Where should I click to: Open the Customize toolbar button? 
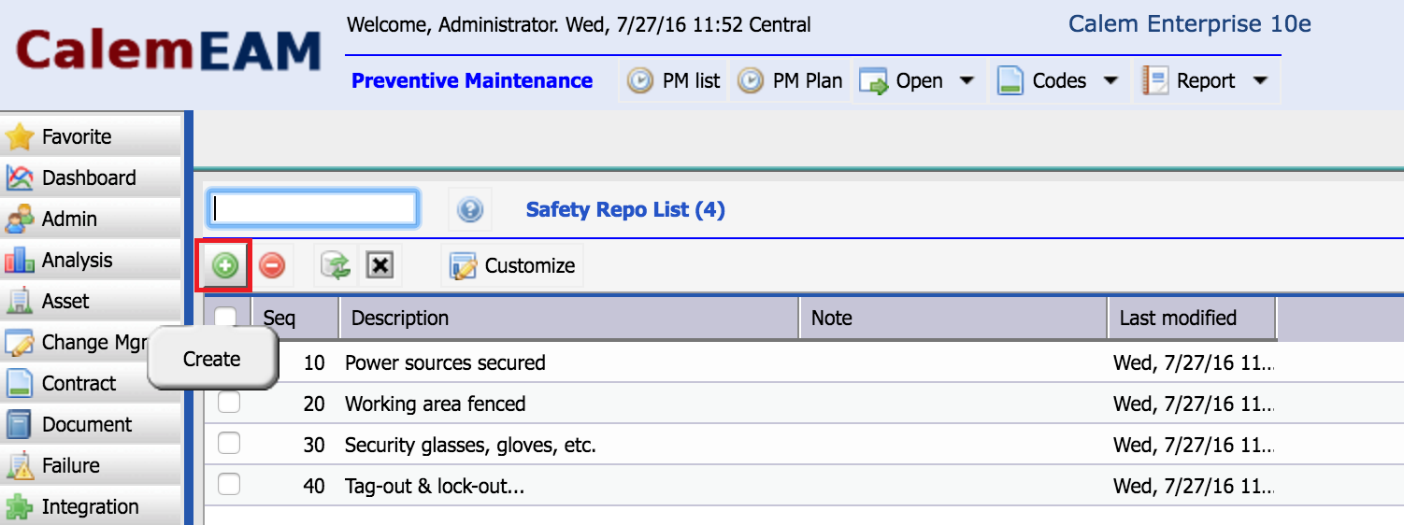click(x=513, y=266)
